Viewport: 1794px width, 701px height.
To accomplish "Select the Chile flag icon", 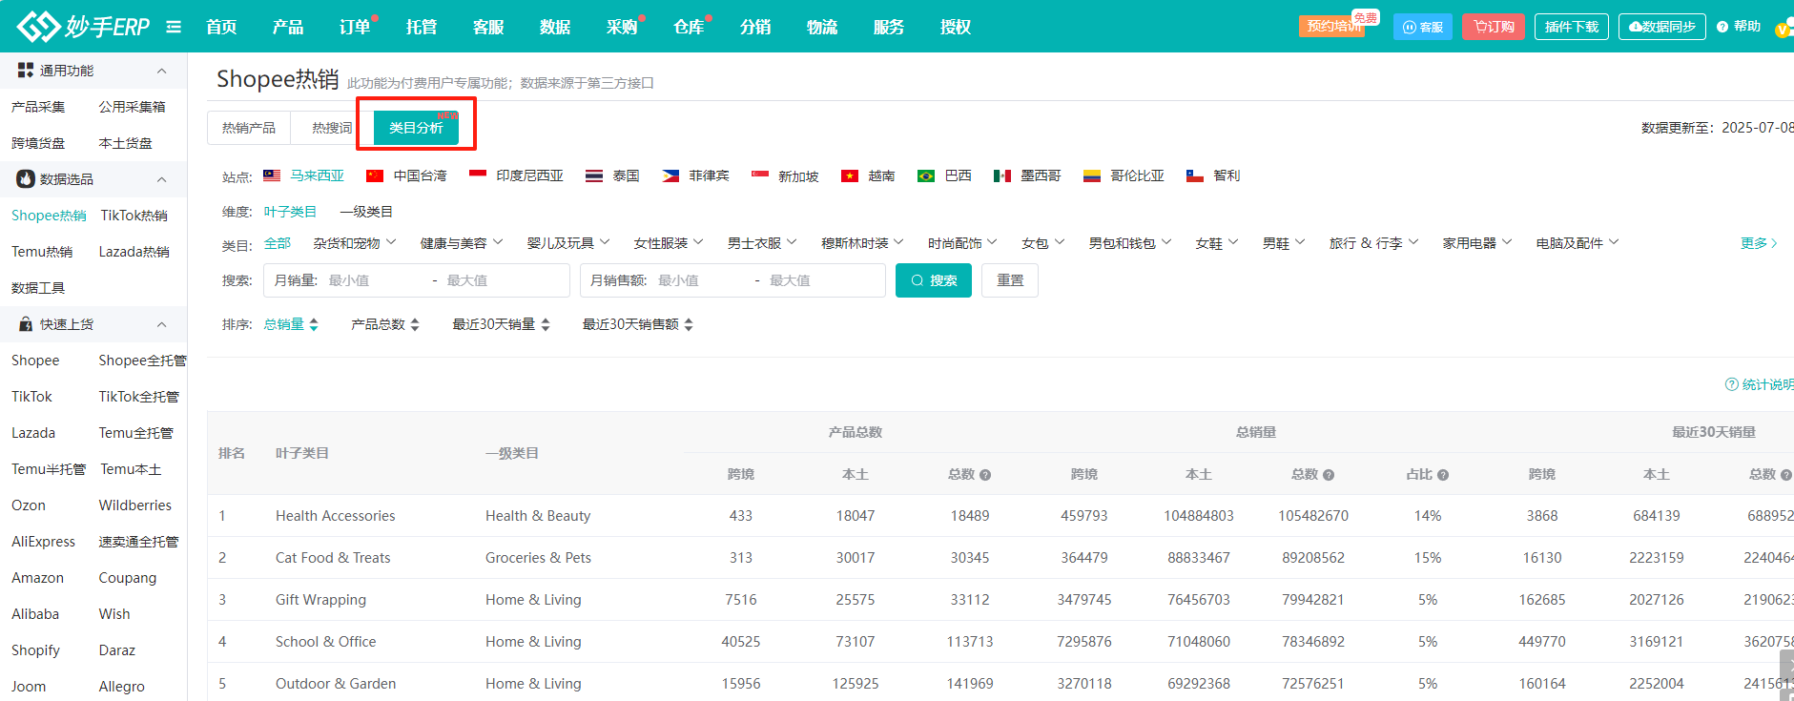I will tap(1195, 175).
